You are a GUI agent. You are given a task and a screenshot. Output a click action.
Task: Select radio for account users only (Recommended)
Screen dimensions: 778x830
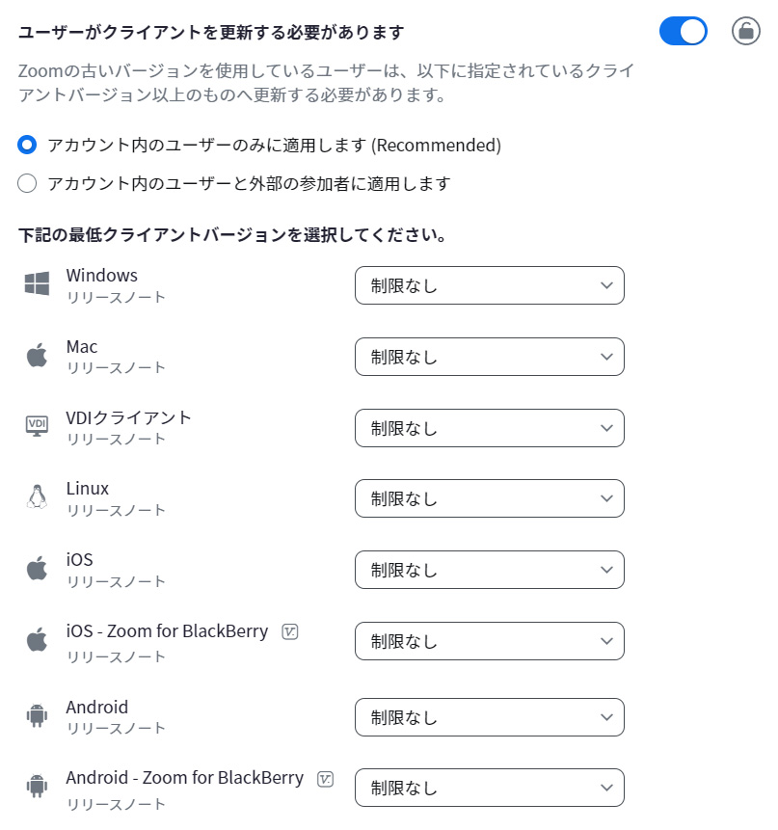click(x=27, y=146)
